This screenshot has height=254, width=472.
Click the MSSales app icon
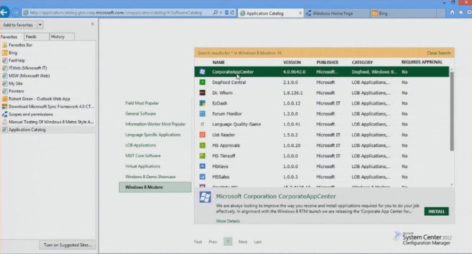[202, 177]
